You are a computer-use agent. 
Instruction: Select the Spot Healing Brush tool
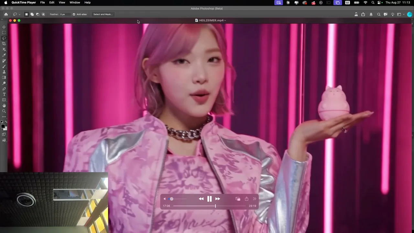coord(4,61)
